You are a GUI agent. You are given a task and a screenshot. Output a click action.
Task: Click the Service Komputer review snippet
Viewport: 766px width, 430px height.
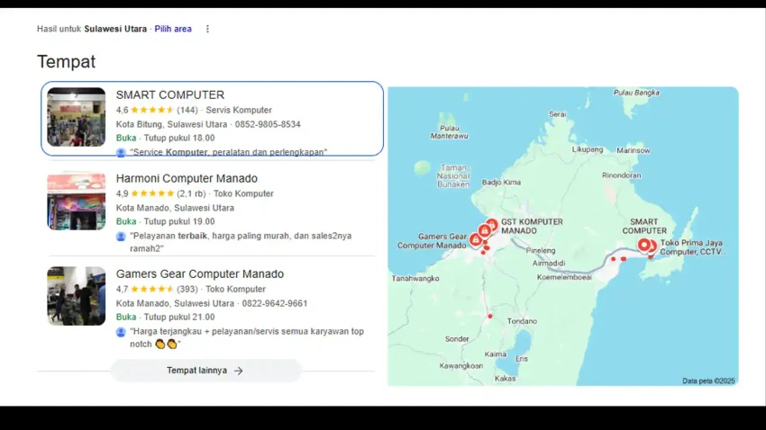coord(228,152)
